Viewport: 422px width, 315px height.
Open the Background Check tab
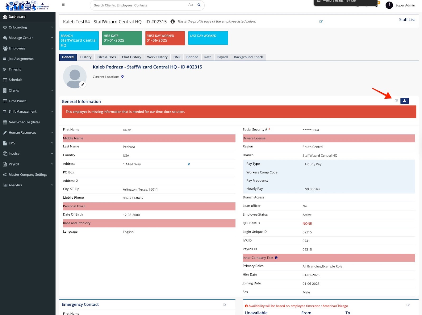[248, 57]
